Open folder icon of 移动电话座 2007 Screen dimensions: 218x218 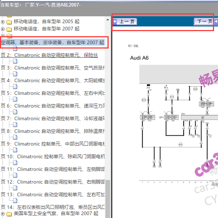[x=9, y=29]
